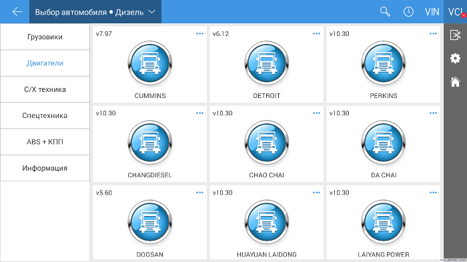Click the DETROIT label text
The height and width of the screenshot is (262, 467).
tap(267, 95)
